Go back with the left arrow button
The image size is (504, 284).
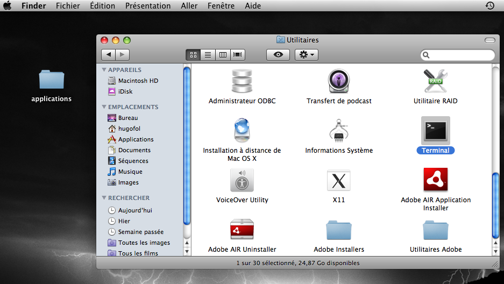[x=108, y=55]
